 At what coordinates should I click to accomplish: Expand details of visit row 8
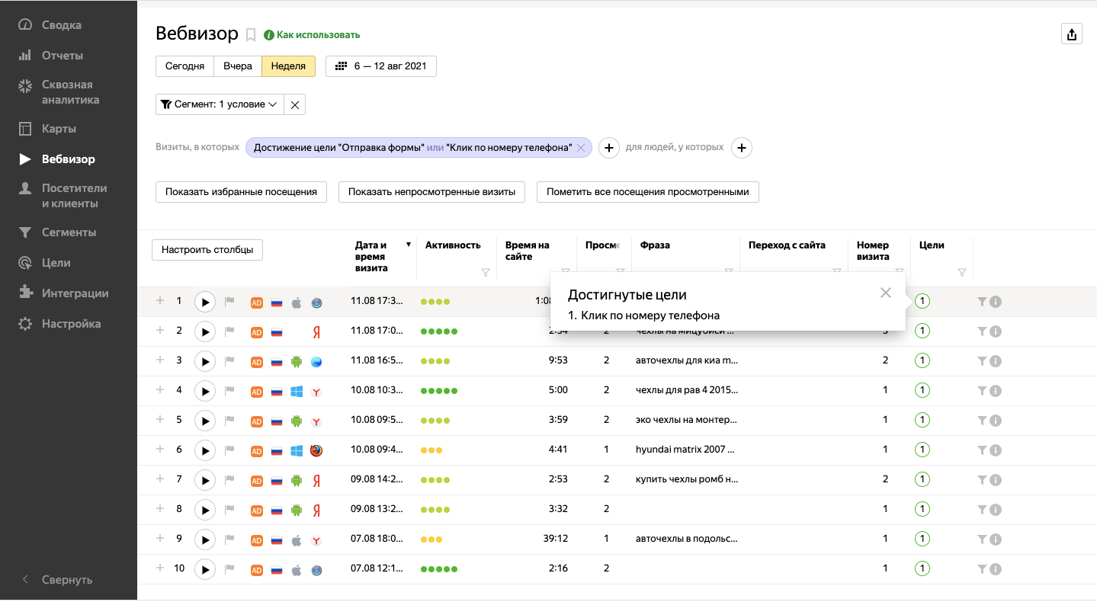[160, 508]
